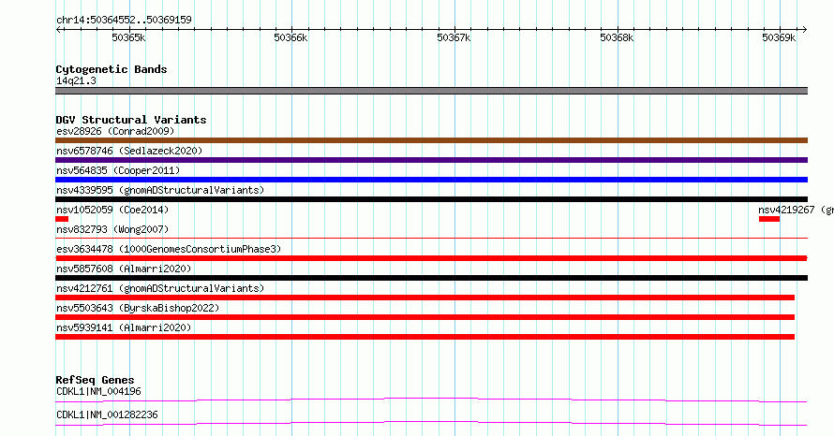
Task: Open nsv832793 (Wong2007) variant label
Action: click(x=112, y=229)
